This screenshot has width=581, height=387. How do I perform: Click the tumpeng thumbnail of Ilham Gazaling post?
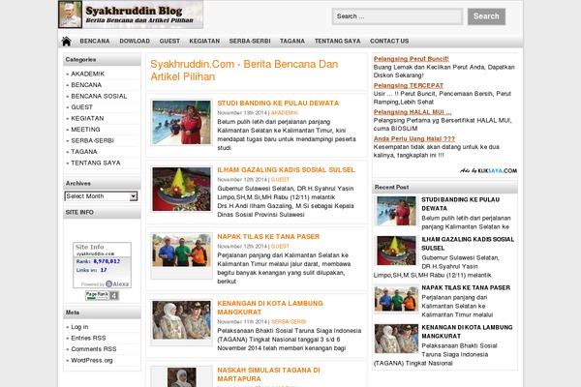tap(182, 190)
